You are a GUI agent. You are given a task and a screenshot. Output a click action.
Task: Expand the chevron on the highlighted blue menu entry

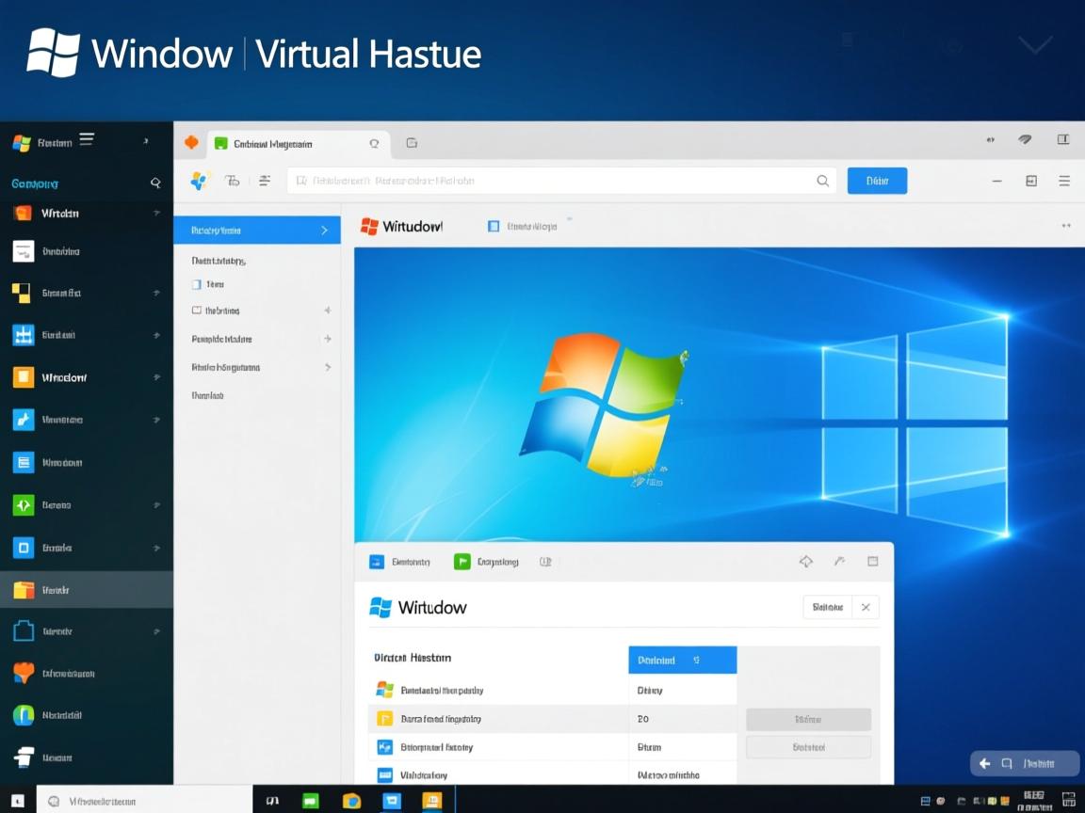coord(322,230)
